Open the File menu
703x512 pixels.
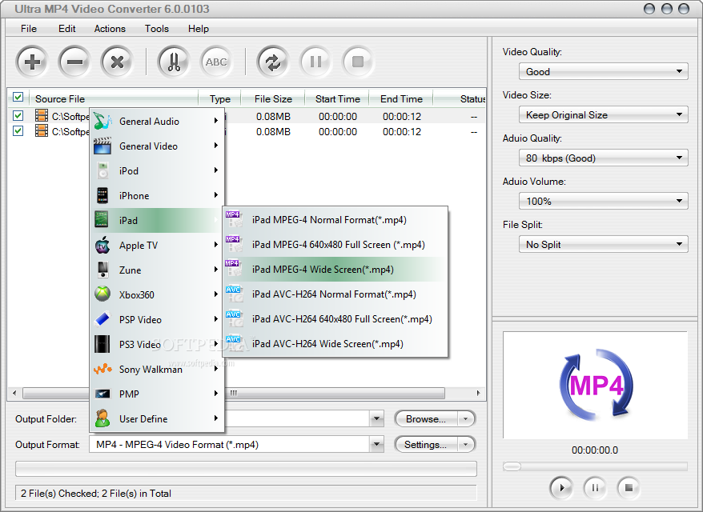tap(29, 28)
